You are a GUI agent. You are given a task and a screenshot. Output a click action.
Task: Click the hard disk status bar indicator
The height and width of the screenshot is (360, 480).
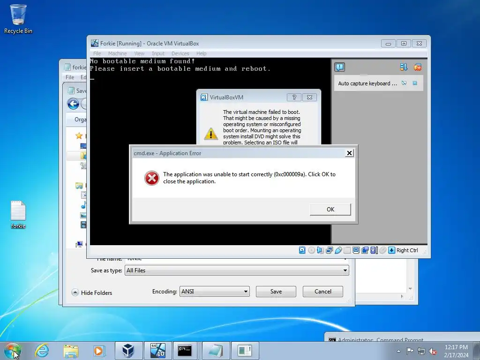pyautogui.click(x=302, y=250)
